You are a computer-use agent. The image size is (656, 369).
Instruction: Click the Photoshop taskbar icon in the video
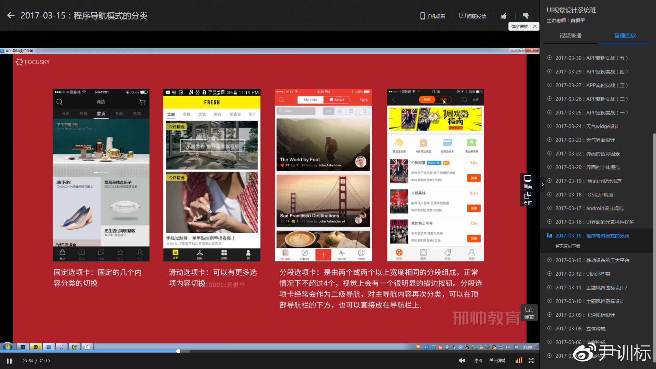(x=23, y=347)
